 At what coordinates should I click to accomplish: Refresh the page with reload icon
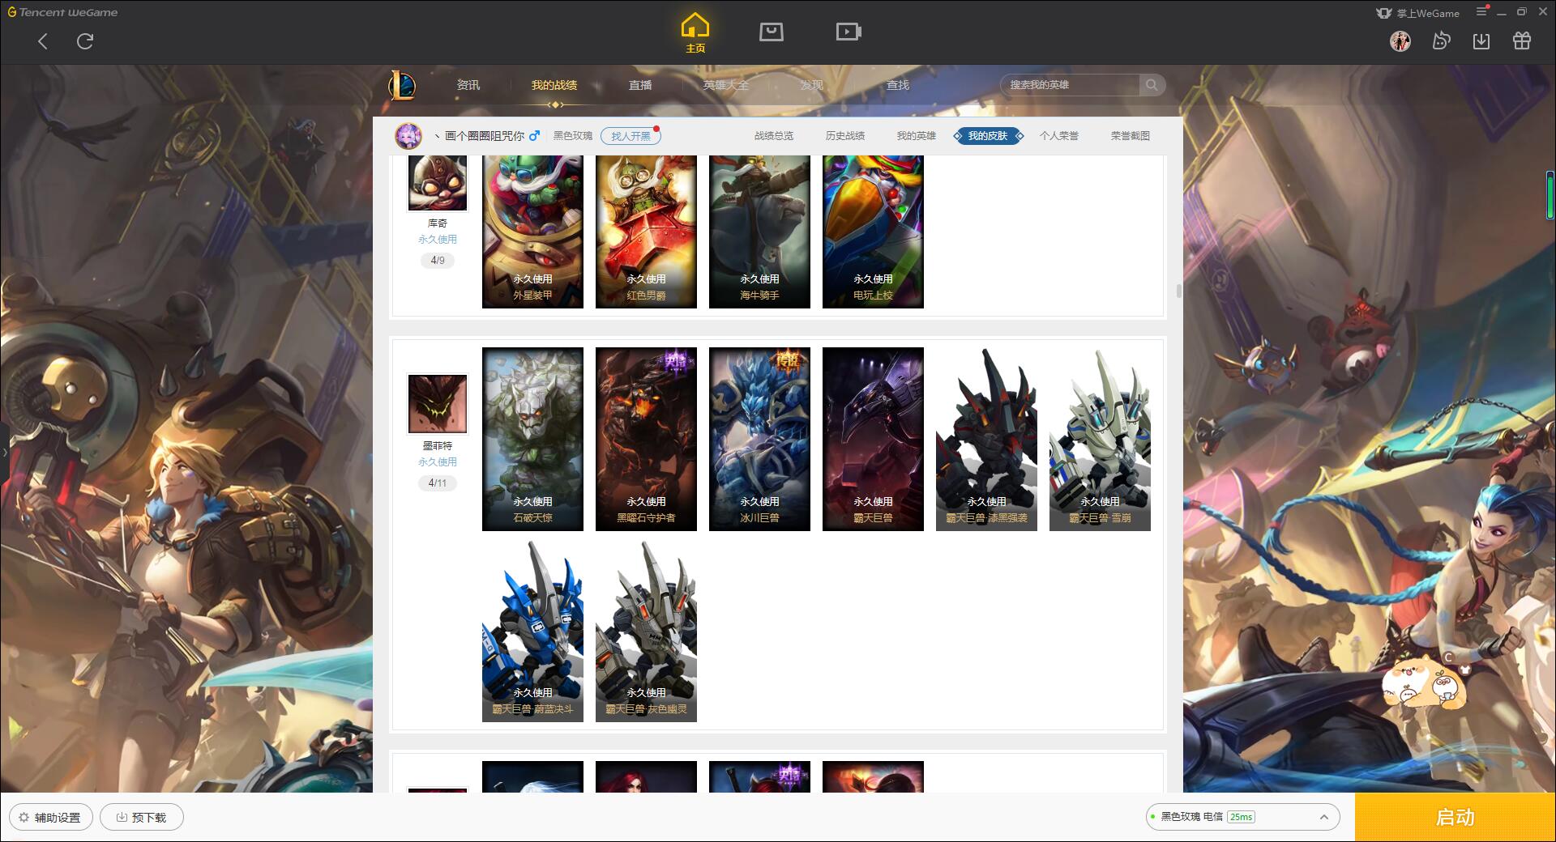click(85, 41)
